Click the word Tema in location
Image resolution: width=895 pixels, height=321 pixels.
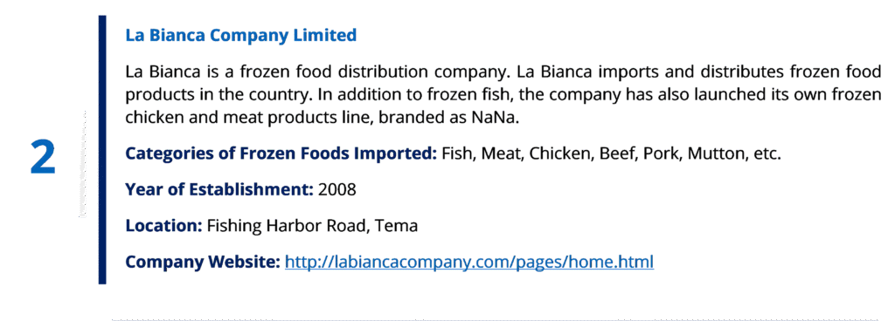coord(396,226)
